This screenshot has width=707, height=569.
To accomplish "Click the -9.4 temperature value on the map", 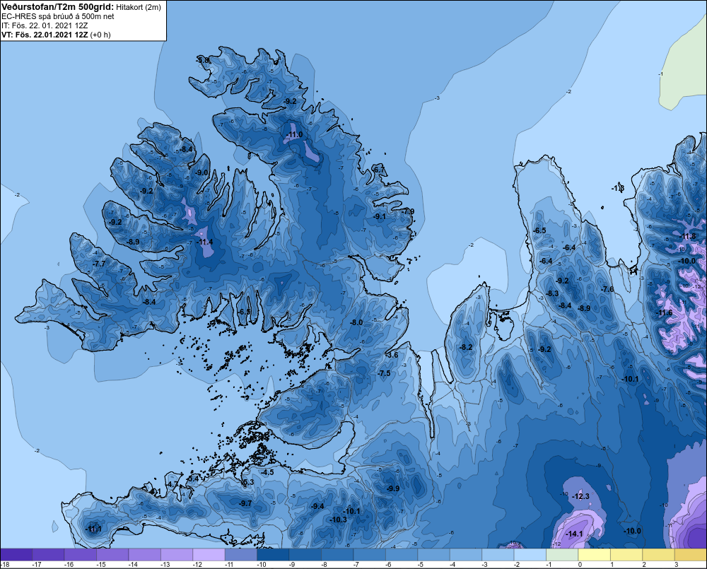I will 317,506.
